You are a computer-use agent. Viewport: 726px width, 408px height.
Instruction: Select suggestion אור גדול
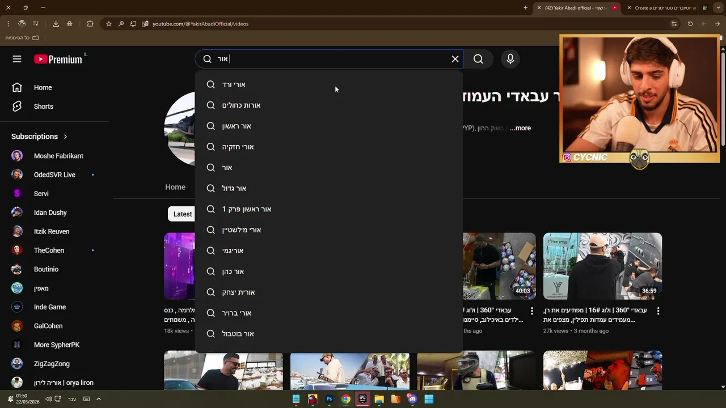click(x=329, y=188)
